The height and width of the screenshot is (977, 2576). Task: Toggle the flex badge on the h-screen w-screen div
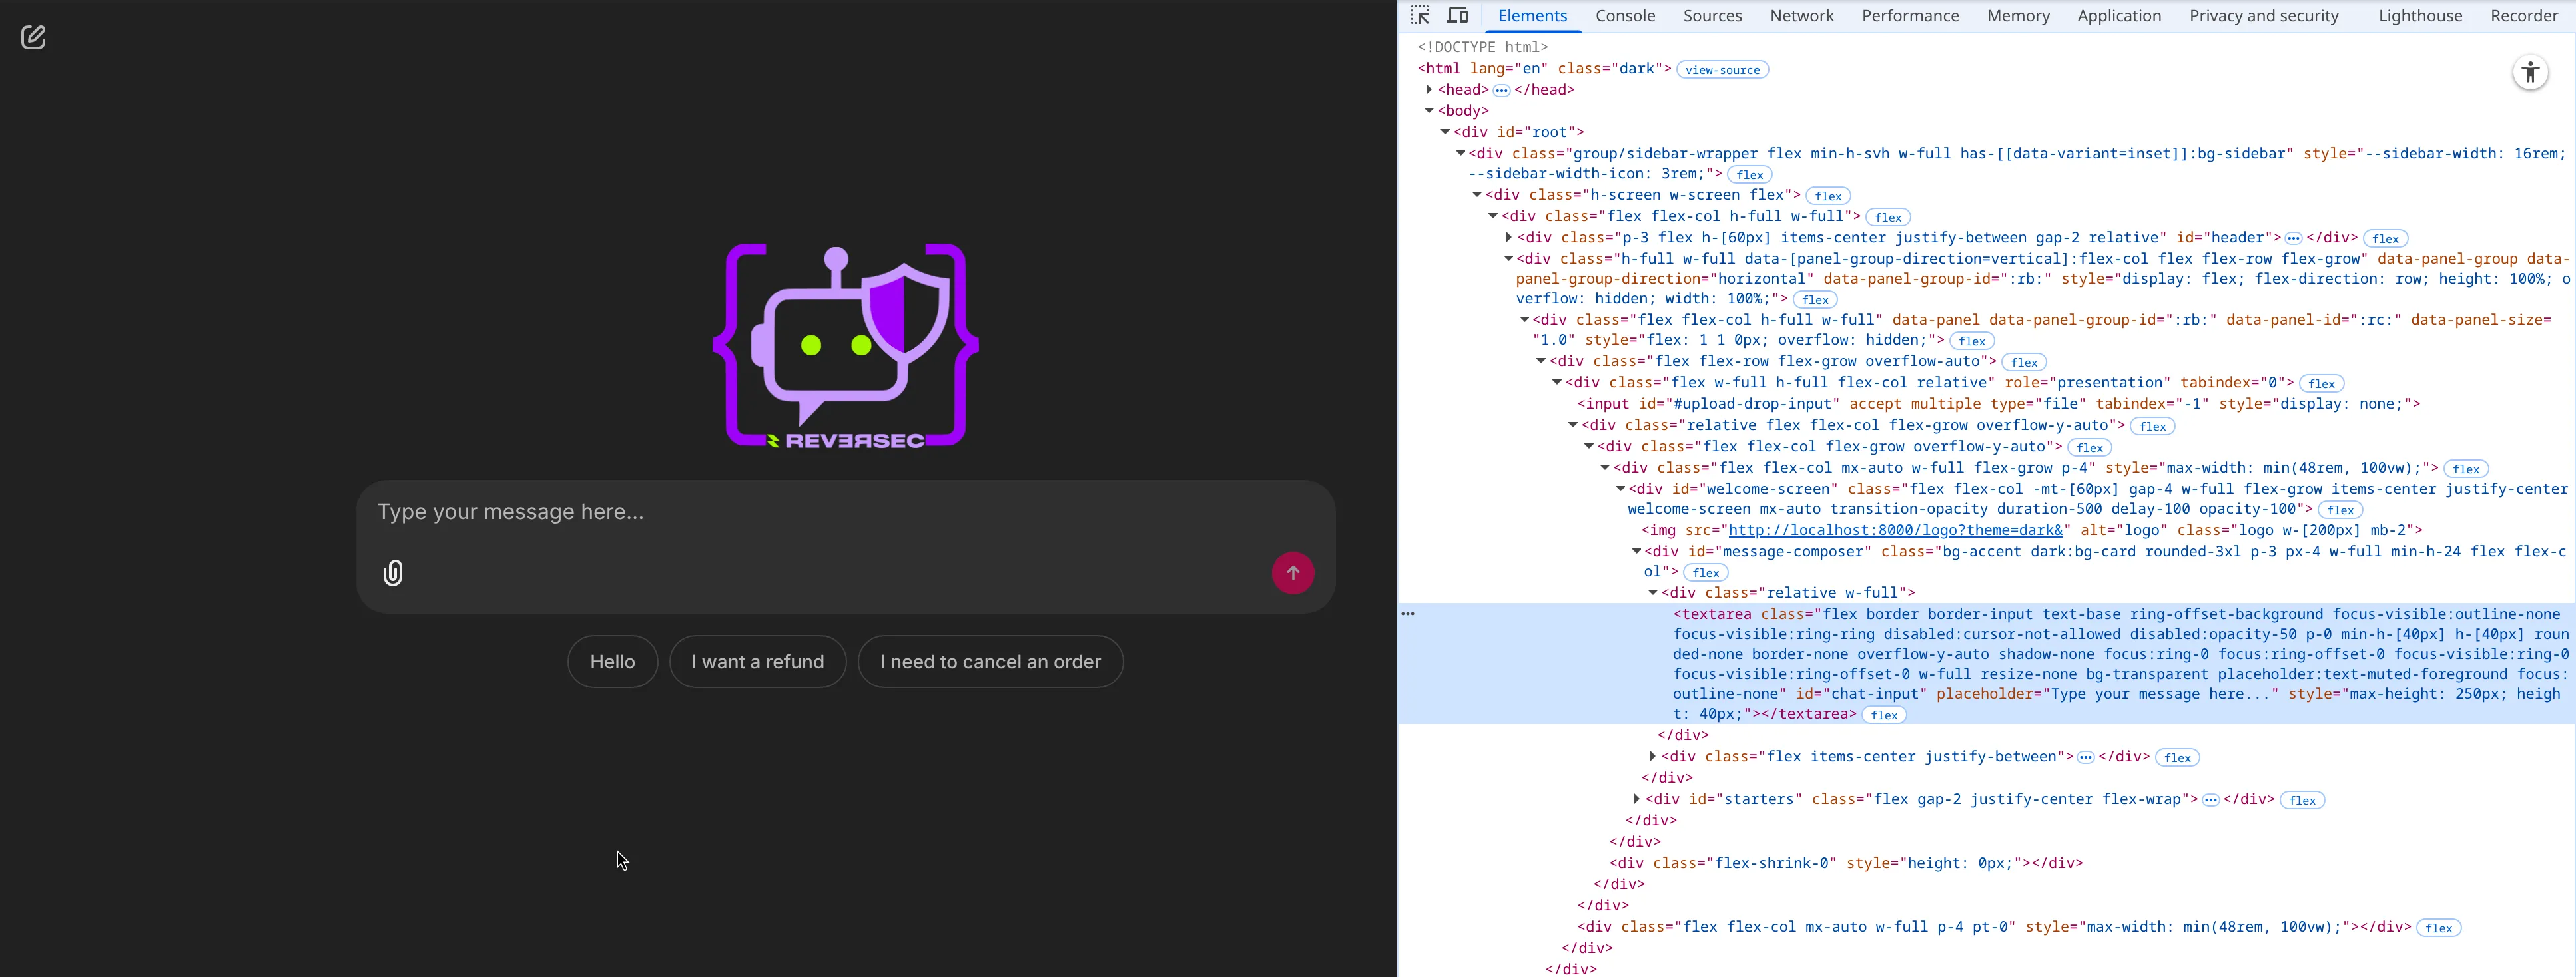[1827, 195]
